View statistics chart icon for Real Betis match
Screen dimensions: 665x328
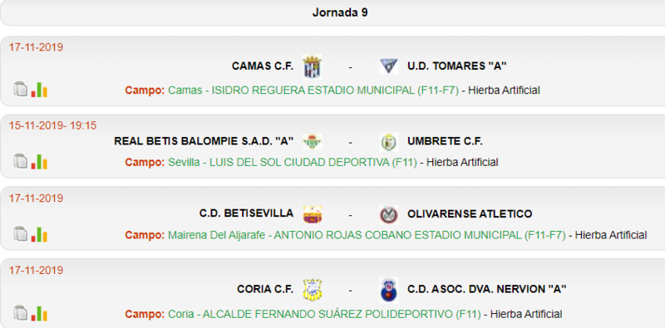click(x=39, y=161)
